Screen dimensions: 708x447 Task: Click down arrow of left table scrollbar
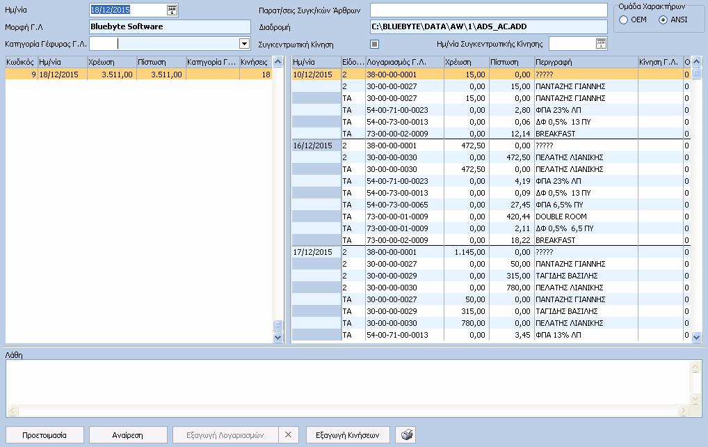tap(277, 337)
